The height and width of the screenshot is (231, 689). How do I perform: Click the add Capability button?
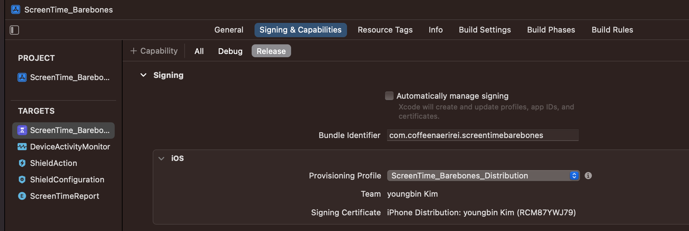154,51
